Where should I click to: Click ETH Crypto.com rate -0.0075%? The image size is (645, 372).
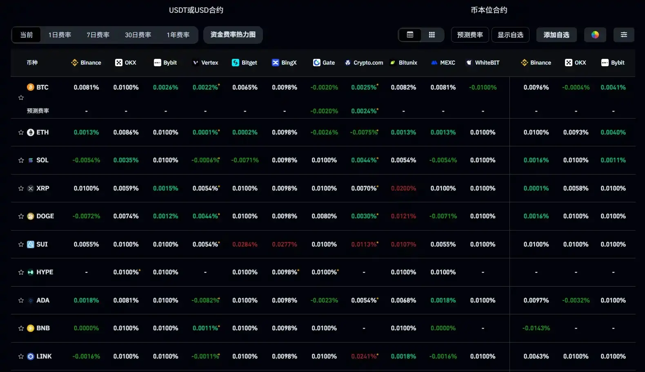click(364, 132)
